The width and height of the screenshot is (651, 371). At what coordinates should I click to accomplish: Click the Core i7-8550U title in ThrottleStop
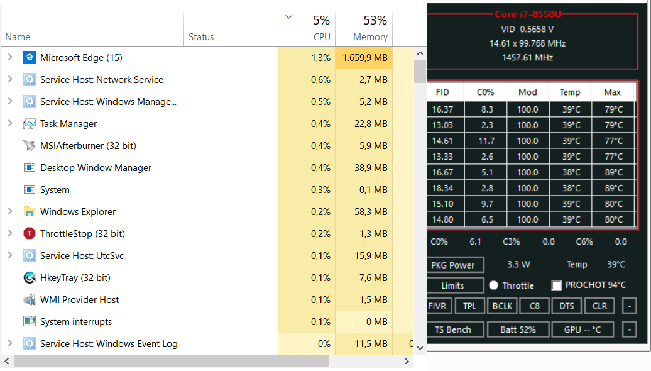(x=528, y=14)
